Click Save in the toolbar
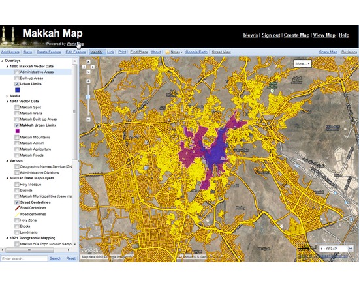Viewport: 359px width, 287px height. tap(28, 52)
